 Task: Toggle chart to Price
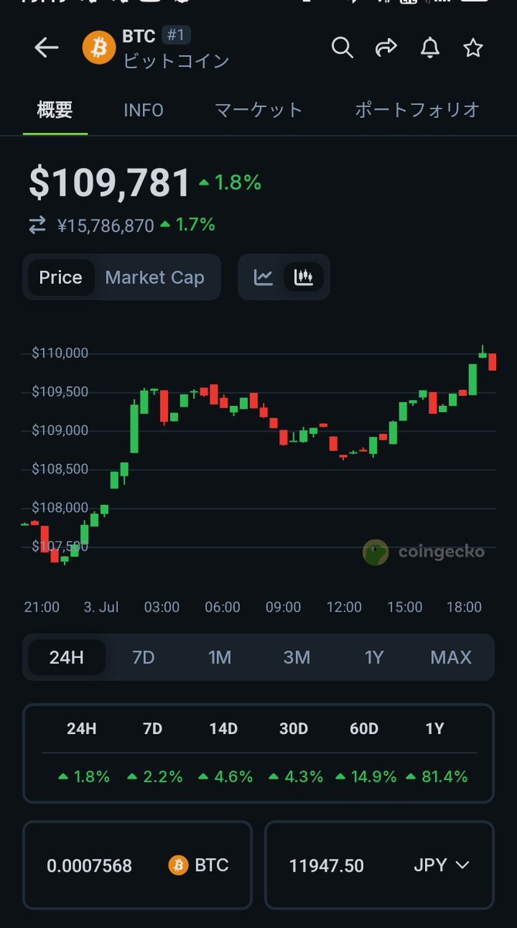point(61,278)
